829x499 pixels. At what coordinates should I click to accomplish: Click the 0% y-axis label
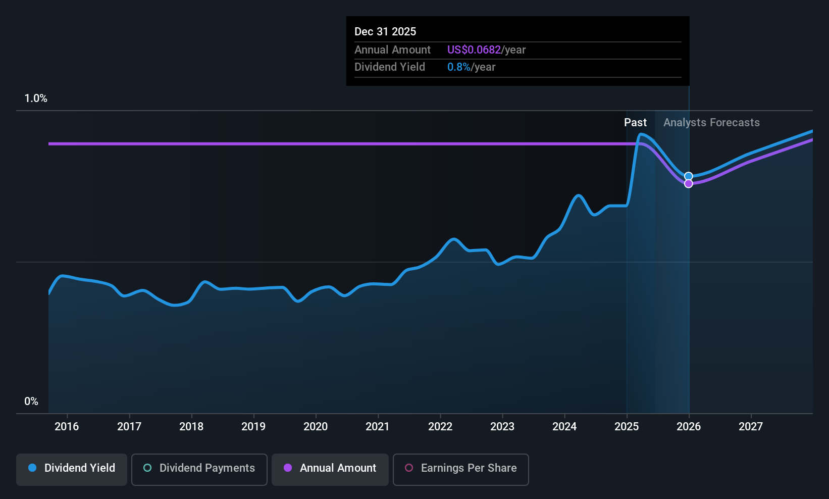(x=31, y=402)
